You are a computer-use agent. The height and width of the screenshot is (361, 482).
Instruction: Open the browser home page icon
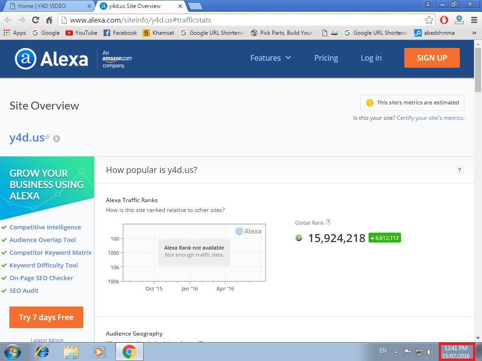click(x=49, y=20)
